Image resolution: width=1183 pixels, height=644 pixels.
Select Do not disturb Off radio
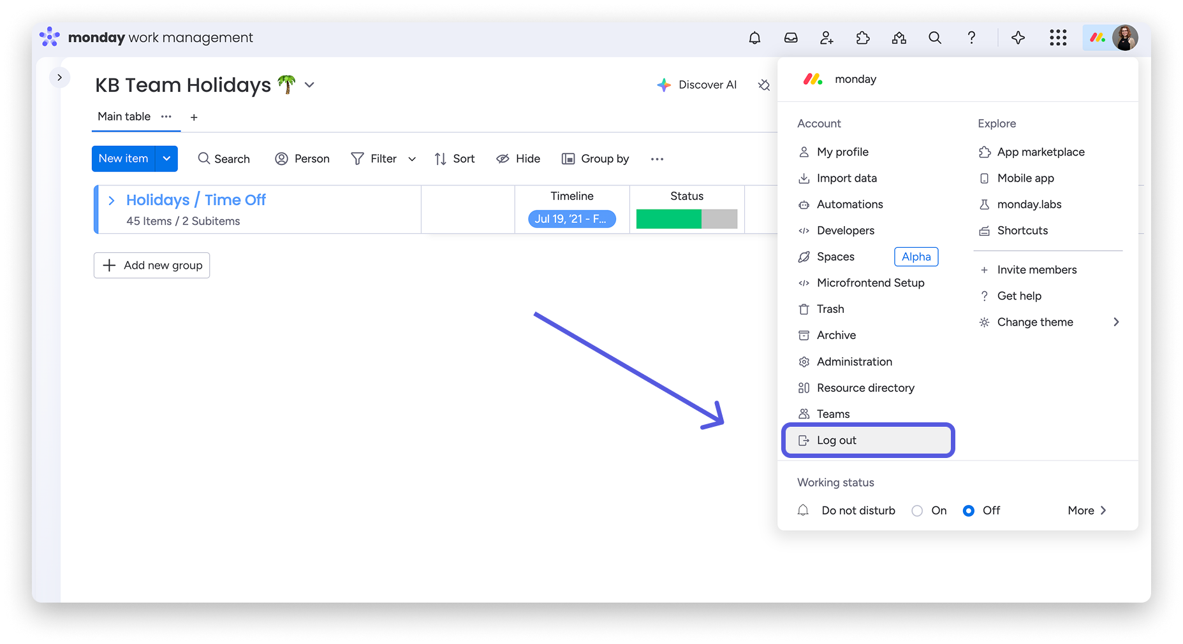coord(968,511)
